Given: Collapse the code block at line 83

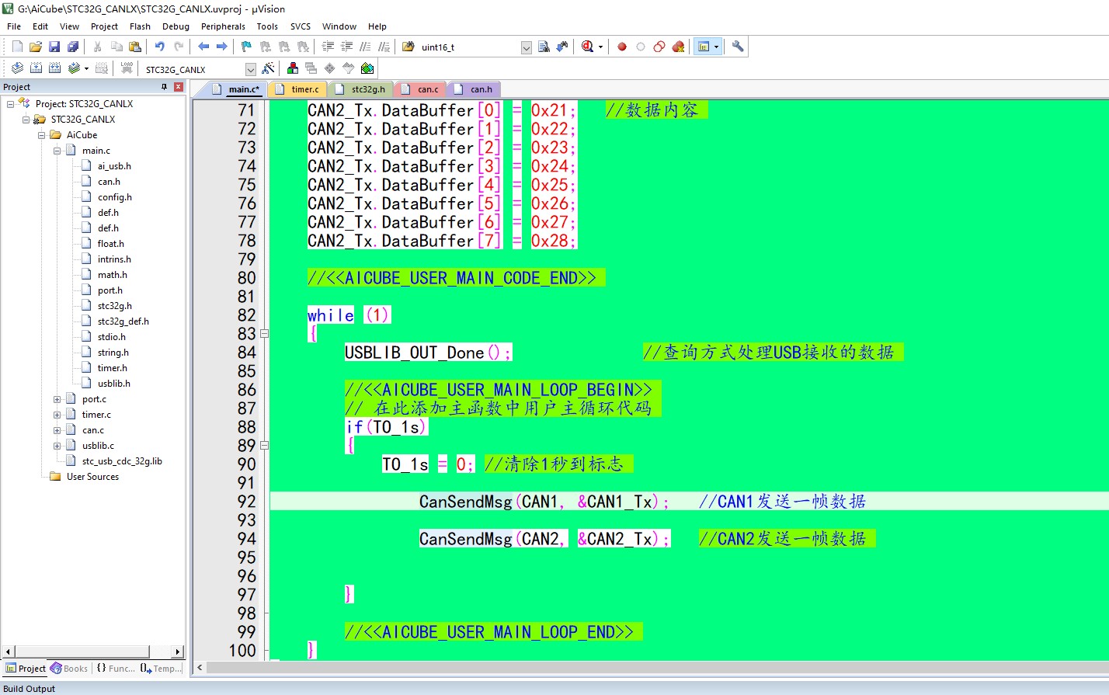Looking at the screenshot, I should point(264,334).
